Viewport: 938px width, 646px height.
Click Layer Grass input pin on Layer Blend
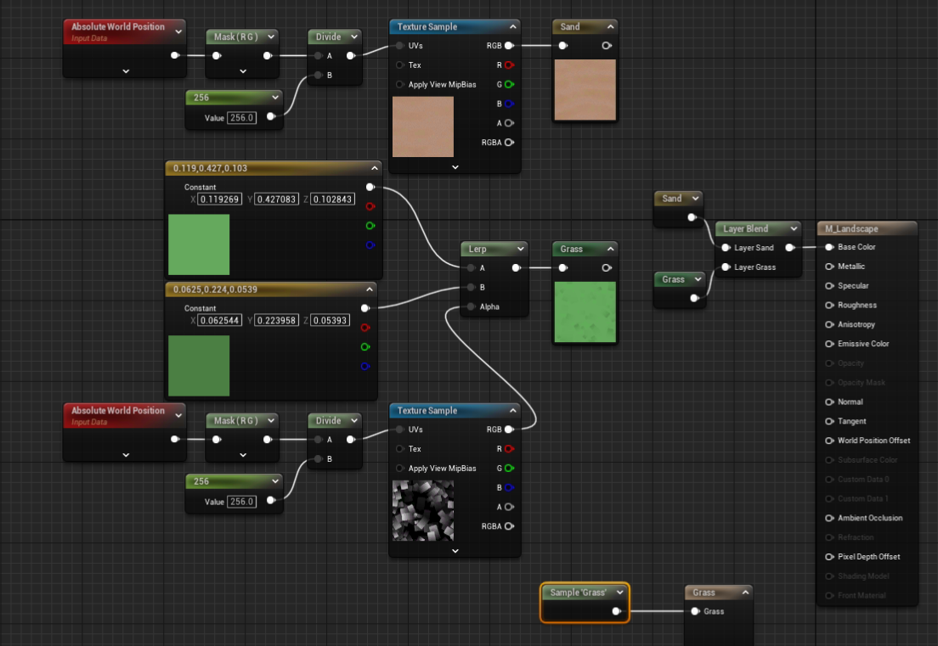tap(726, 267)
